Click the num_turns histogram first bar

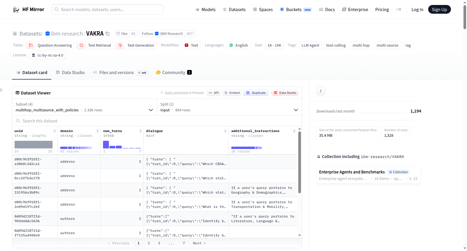106,145
